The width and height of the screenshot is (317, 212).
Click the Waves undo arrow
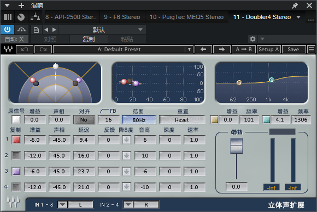click(25, 49)
